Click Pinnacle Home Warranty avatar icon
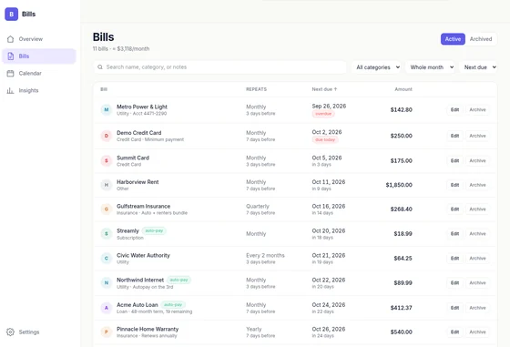 107,332
